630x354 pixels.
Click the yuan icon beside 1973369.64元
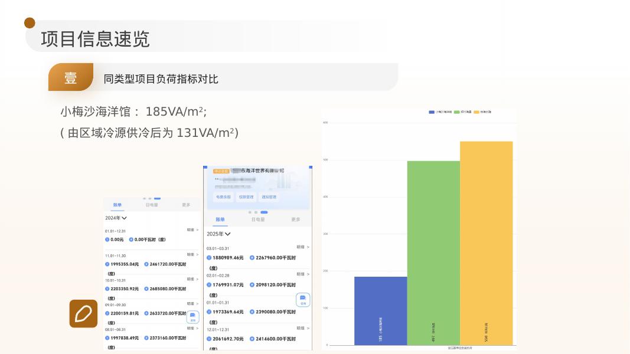coord(209,312)
